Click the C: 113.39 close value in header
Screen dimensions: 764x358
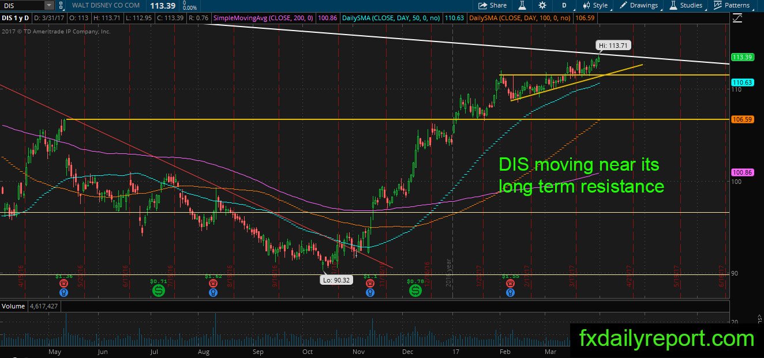pyautogui.click(x=171, y=18)
